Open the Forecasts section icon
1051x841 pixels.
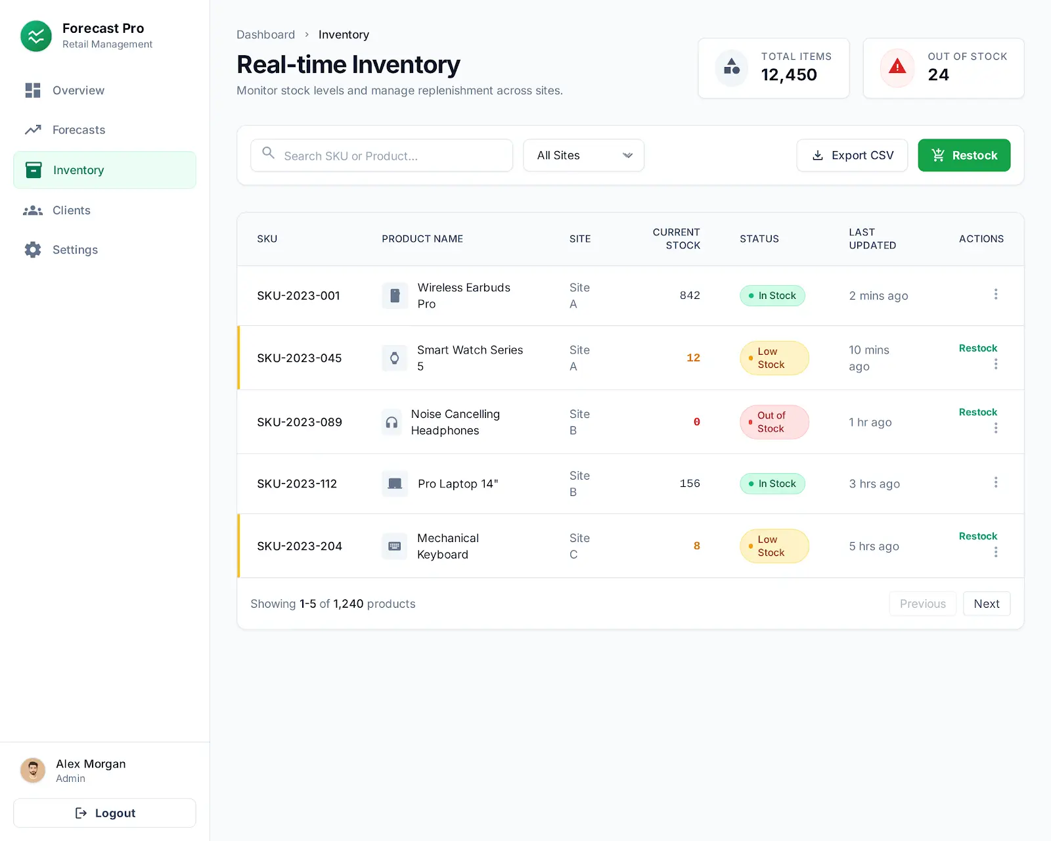tap(33, 130)
